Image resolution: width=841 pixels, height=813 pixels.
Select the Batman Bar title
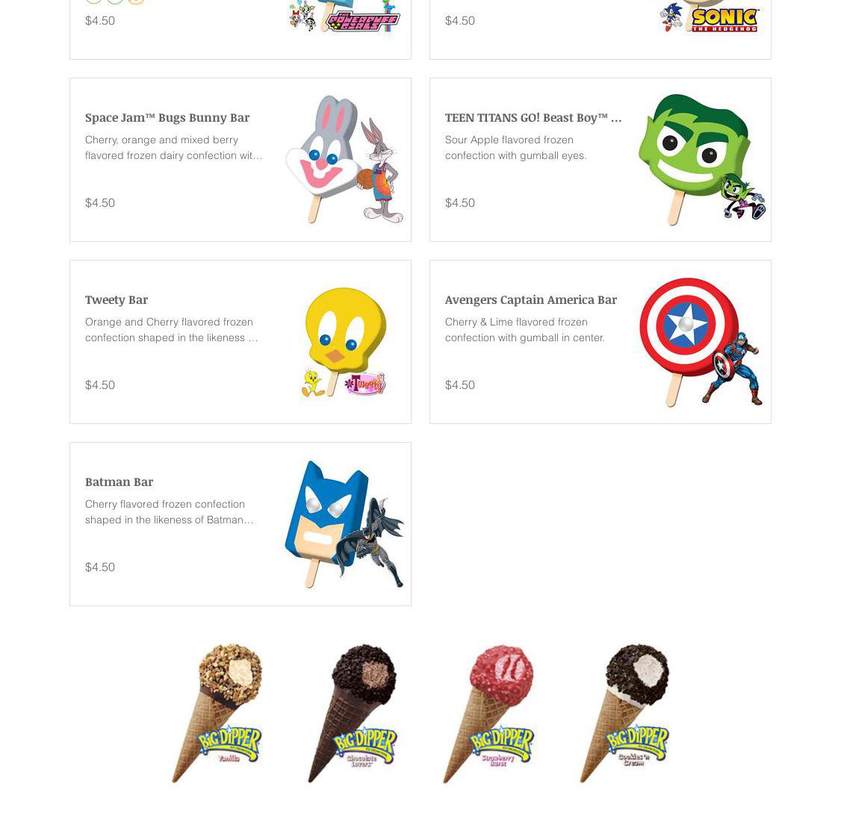tap(119, 482)
